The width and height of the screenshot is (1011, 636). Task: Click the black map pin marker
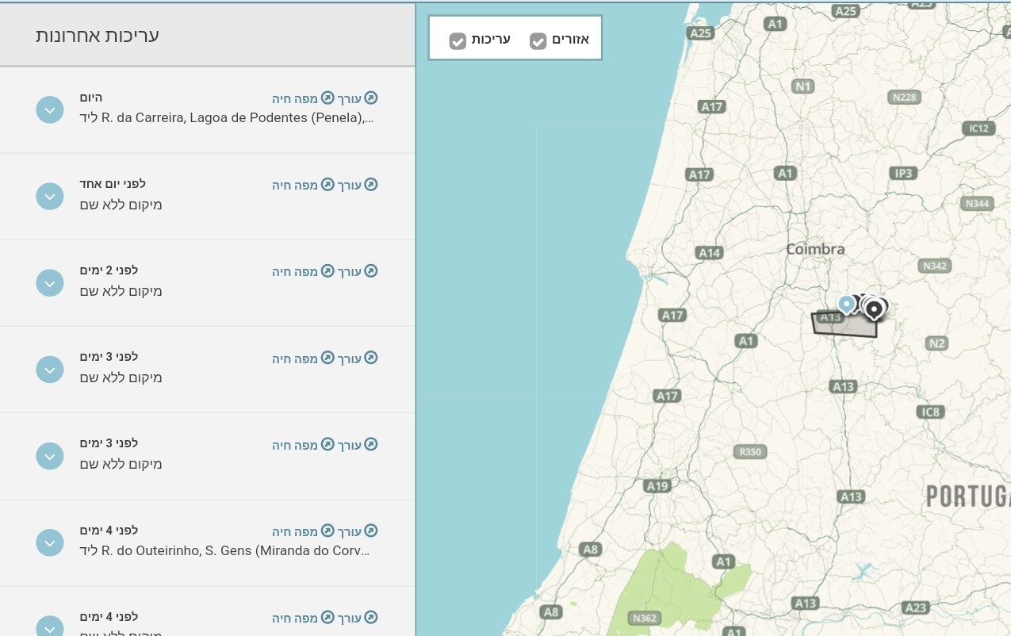click(874, 308)
